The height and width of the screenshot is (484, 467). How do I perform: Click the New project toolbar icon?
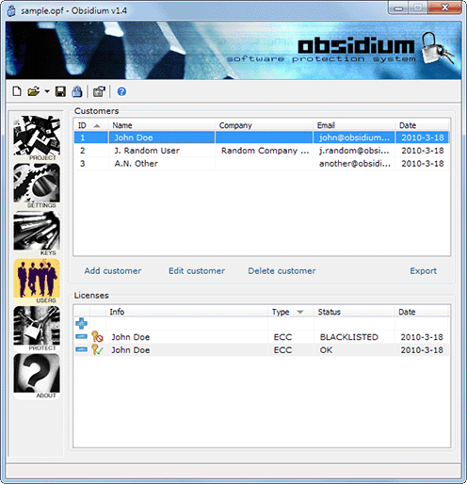[17, 91]
